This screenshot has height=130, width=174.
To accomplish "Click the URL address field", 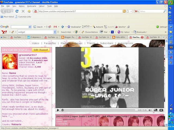I will (x=80, y=11).
